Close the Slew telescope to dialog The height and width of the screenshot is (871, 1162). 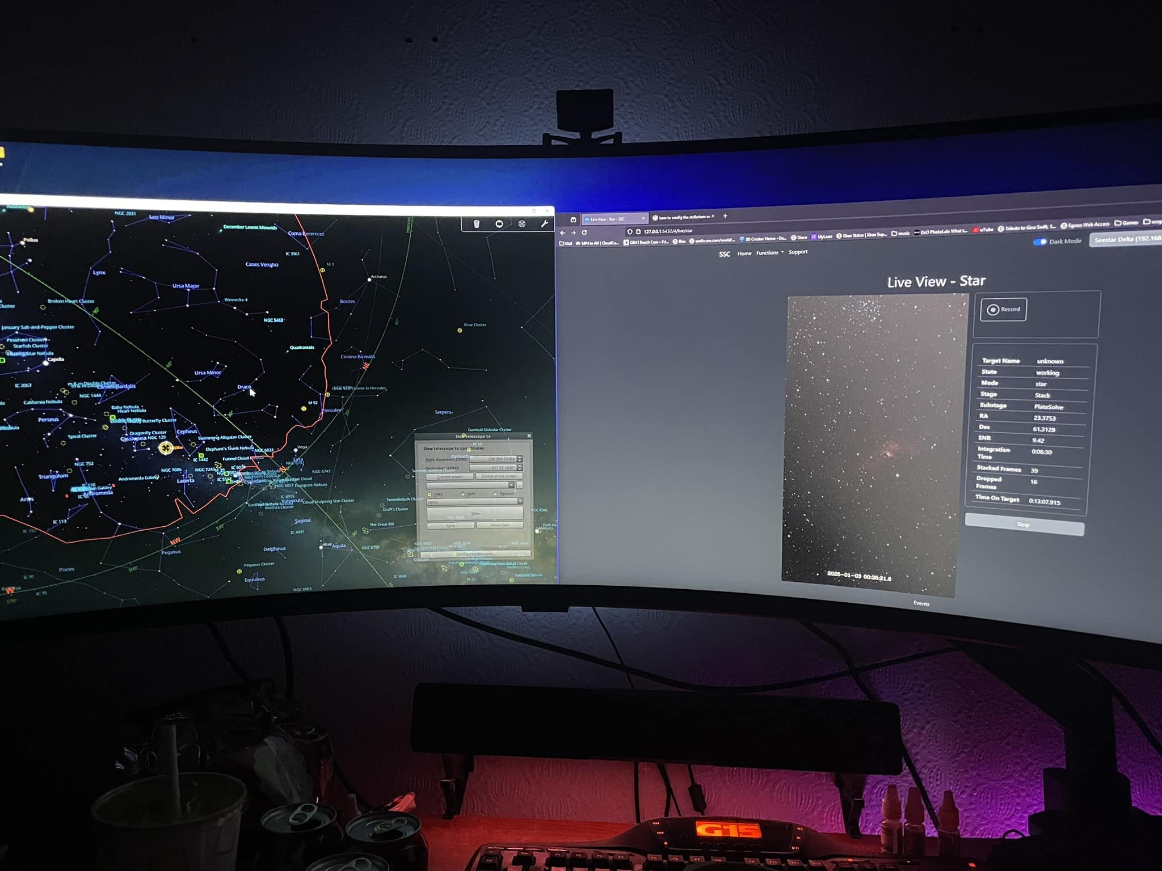pyautogui.click(x=529, y=436)
